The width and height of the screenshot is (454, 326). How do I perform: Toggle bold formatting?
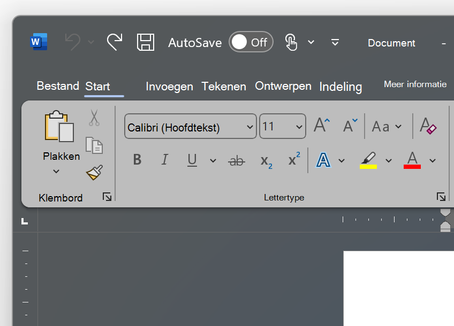coord(137,160)
